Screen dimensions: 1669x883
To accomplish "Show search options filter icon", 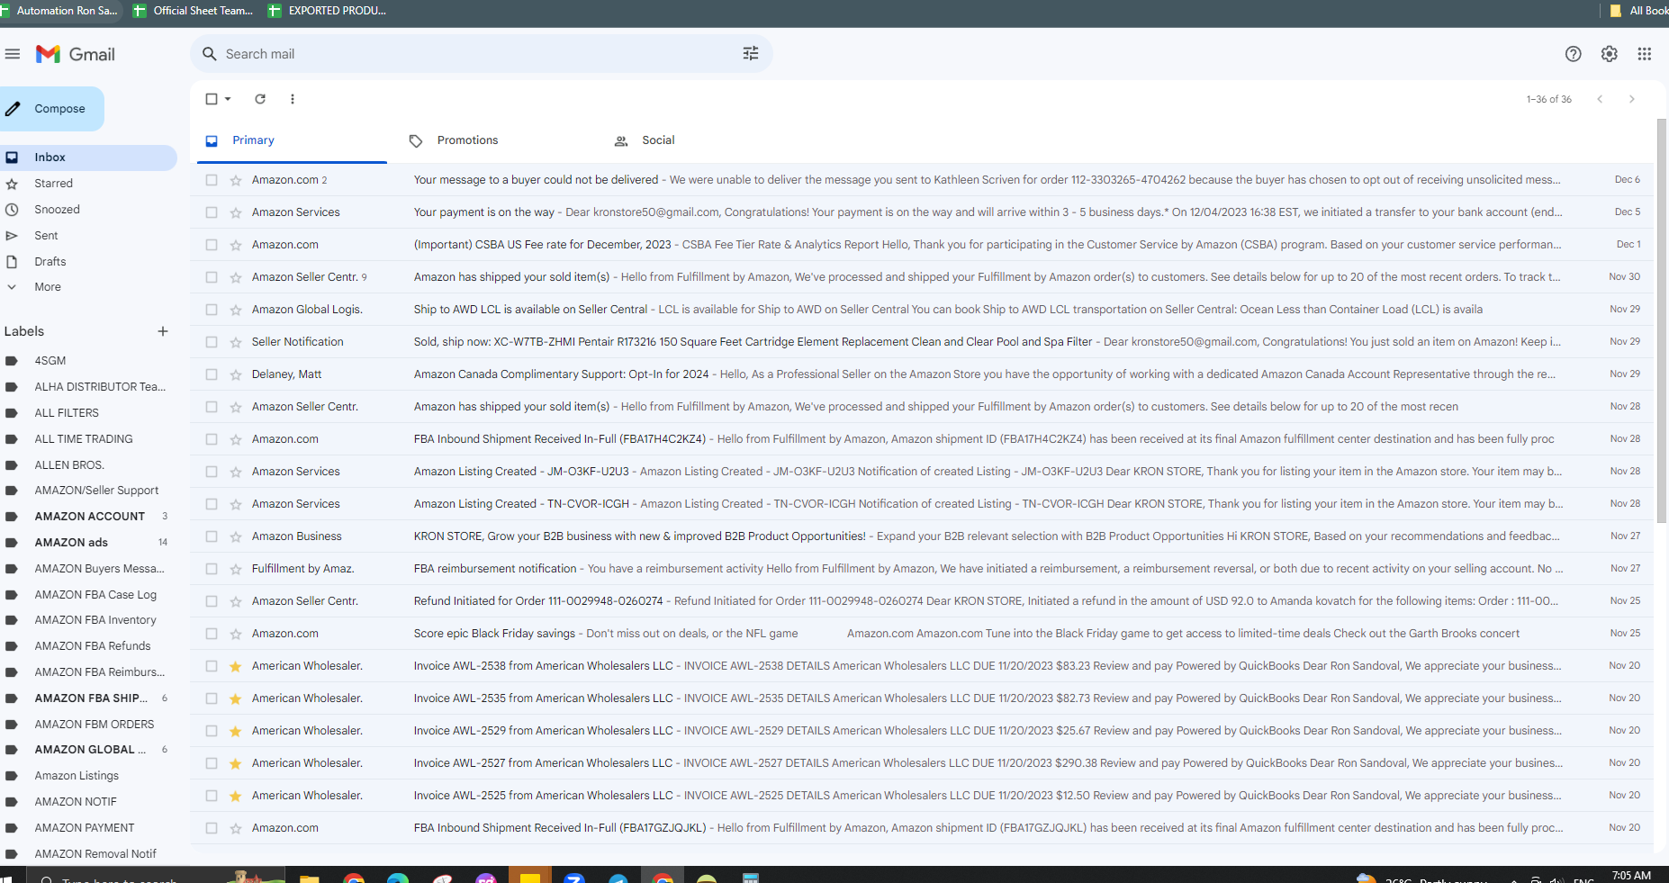I will coord(751,54).
